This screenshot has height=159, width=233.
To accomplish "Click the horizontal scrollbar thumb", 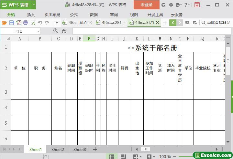I will [146, 149].
